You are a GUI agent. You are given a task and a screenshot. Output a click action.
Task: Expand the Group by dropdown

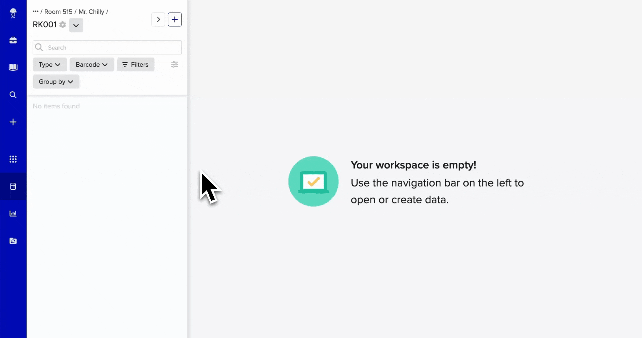(x=56, y=82)
